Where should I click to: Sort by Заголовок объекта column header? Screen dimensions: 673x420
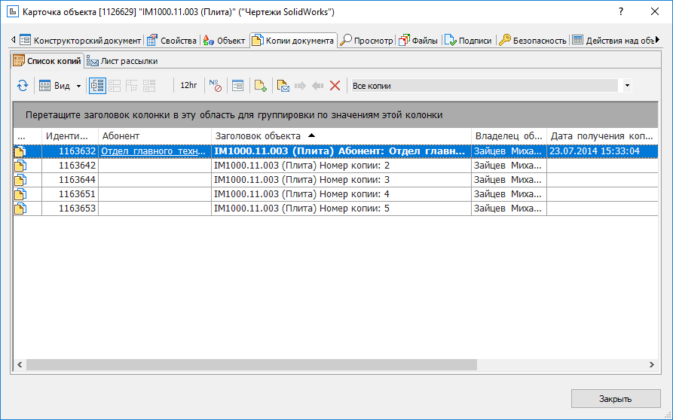click(x=258, y=135)
